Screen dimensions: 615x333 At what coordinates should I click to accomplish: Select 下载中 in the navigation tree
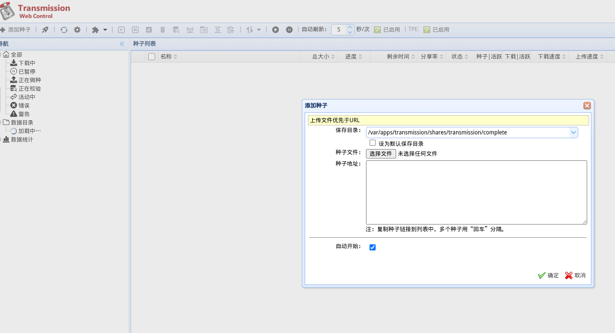(x=26, y=63)
